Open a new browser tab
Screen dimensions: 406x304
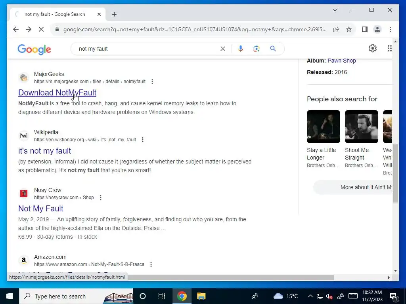(x=114, y=14)
